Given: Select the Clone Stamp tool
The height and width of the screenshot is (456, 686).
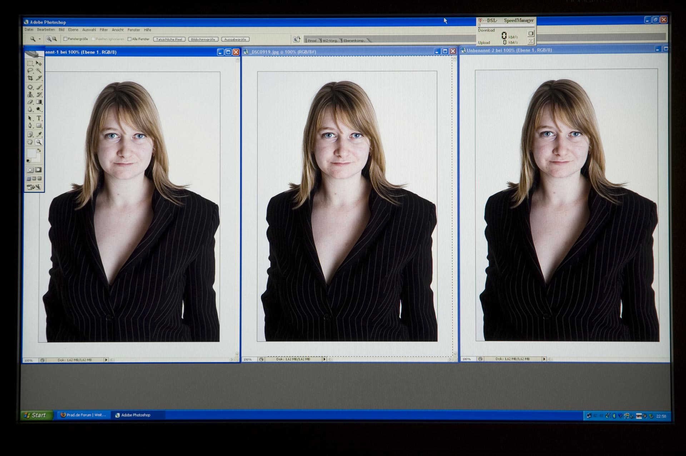Looking at the screenshot, I should (x=30, y=95).
